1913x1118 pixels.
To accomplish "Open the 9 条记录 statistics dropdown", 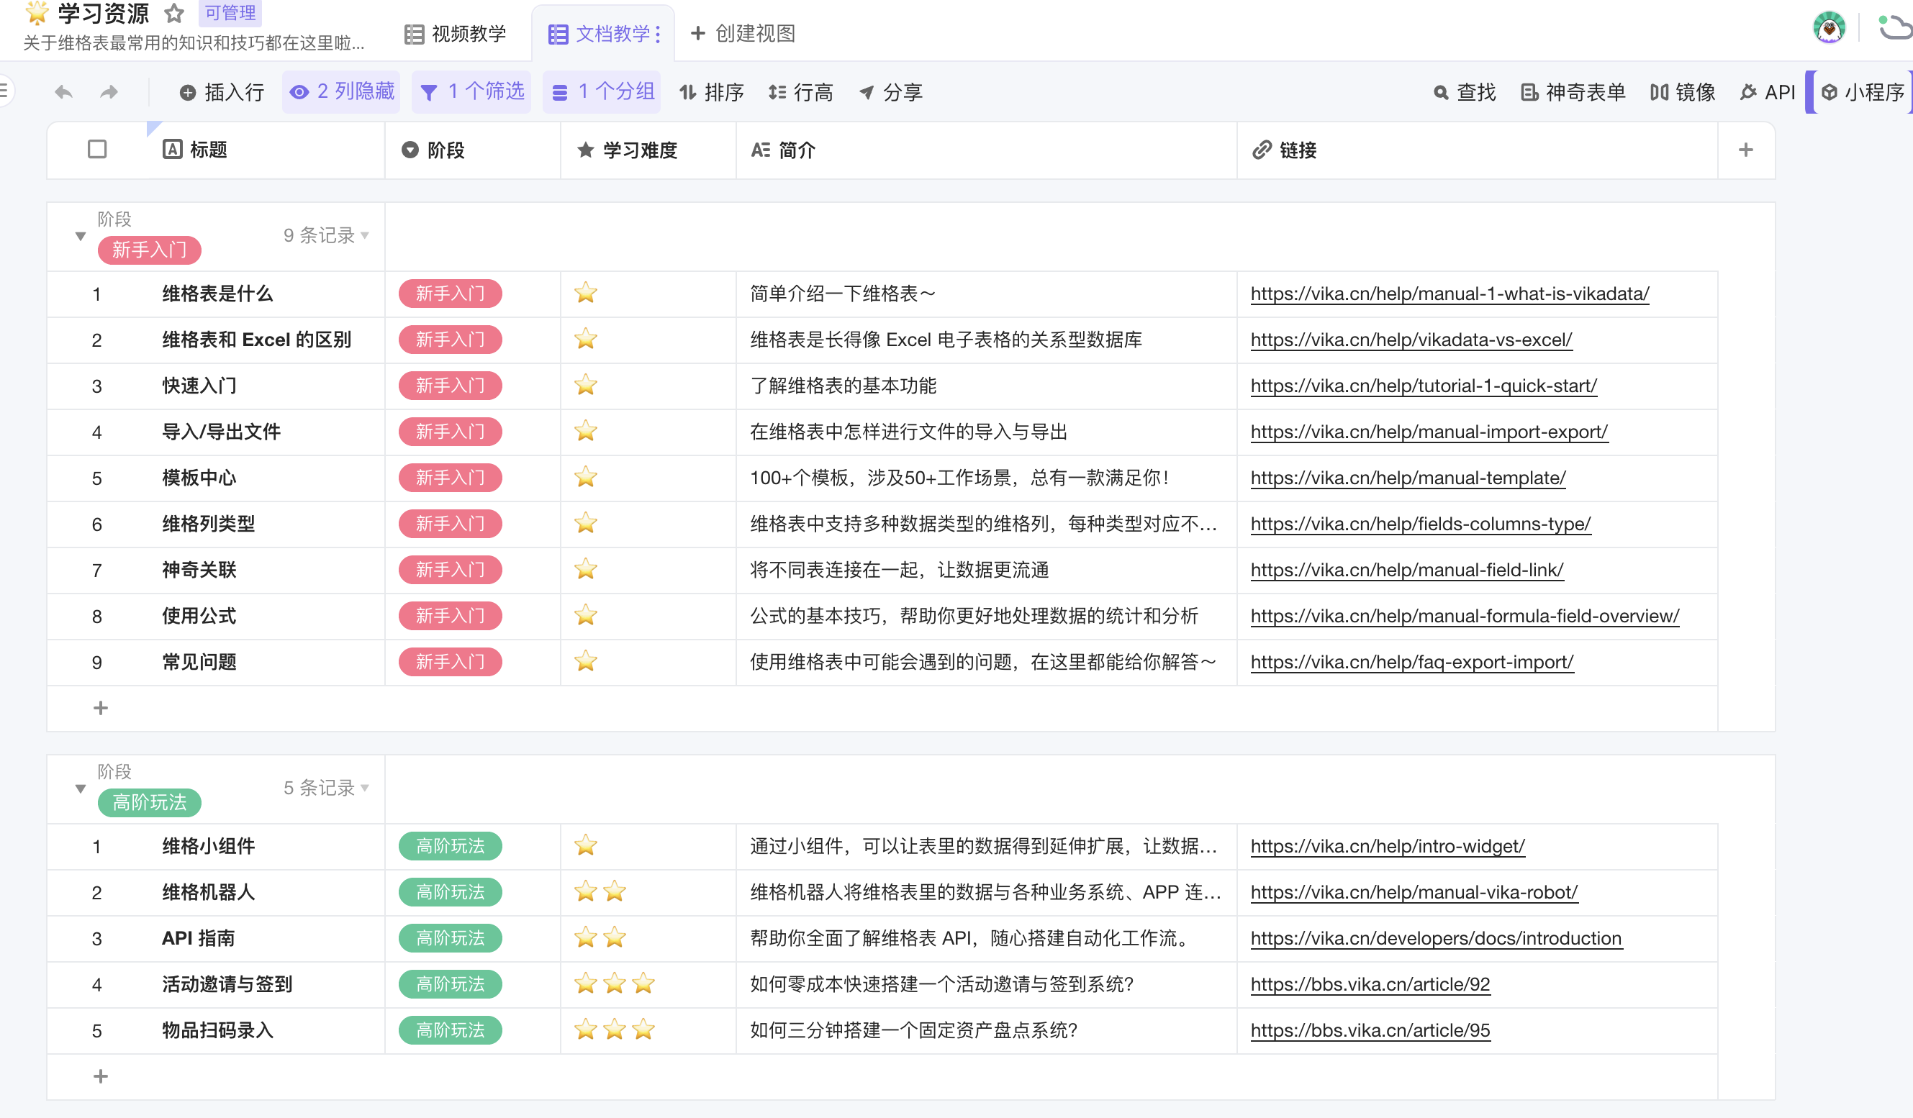I will 327,235.
